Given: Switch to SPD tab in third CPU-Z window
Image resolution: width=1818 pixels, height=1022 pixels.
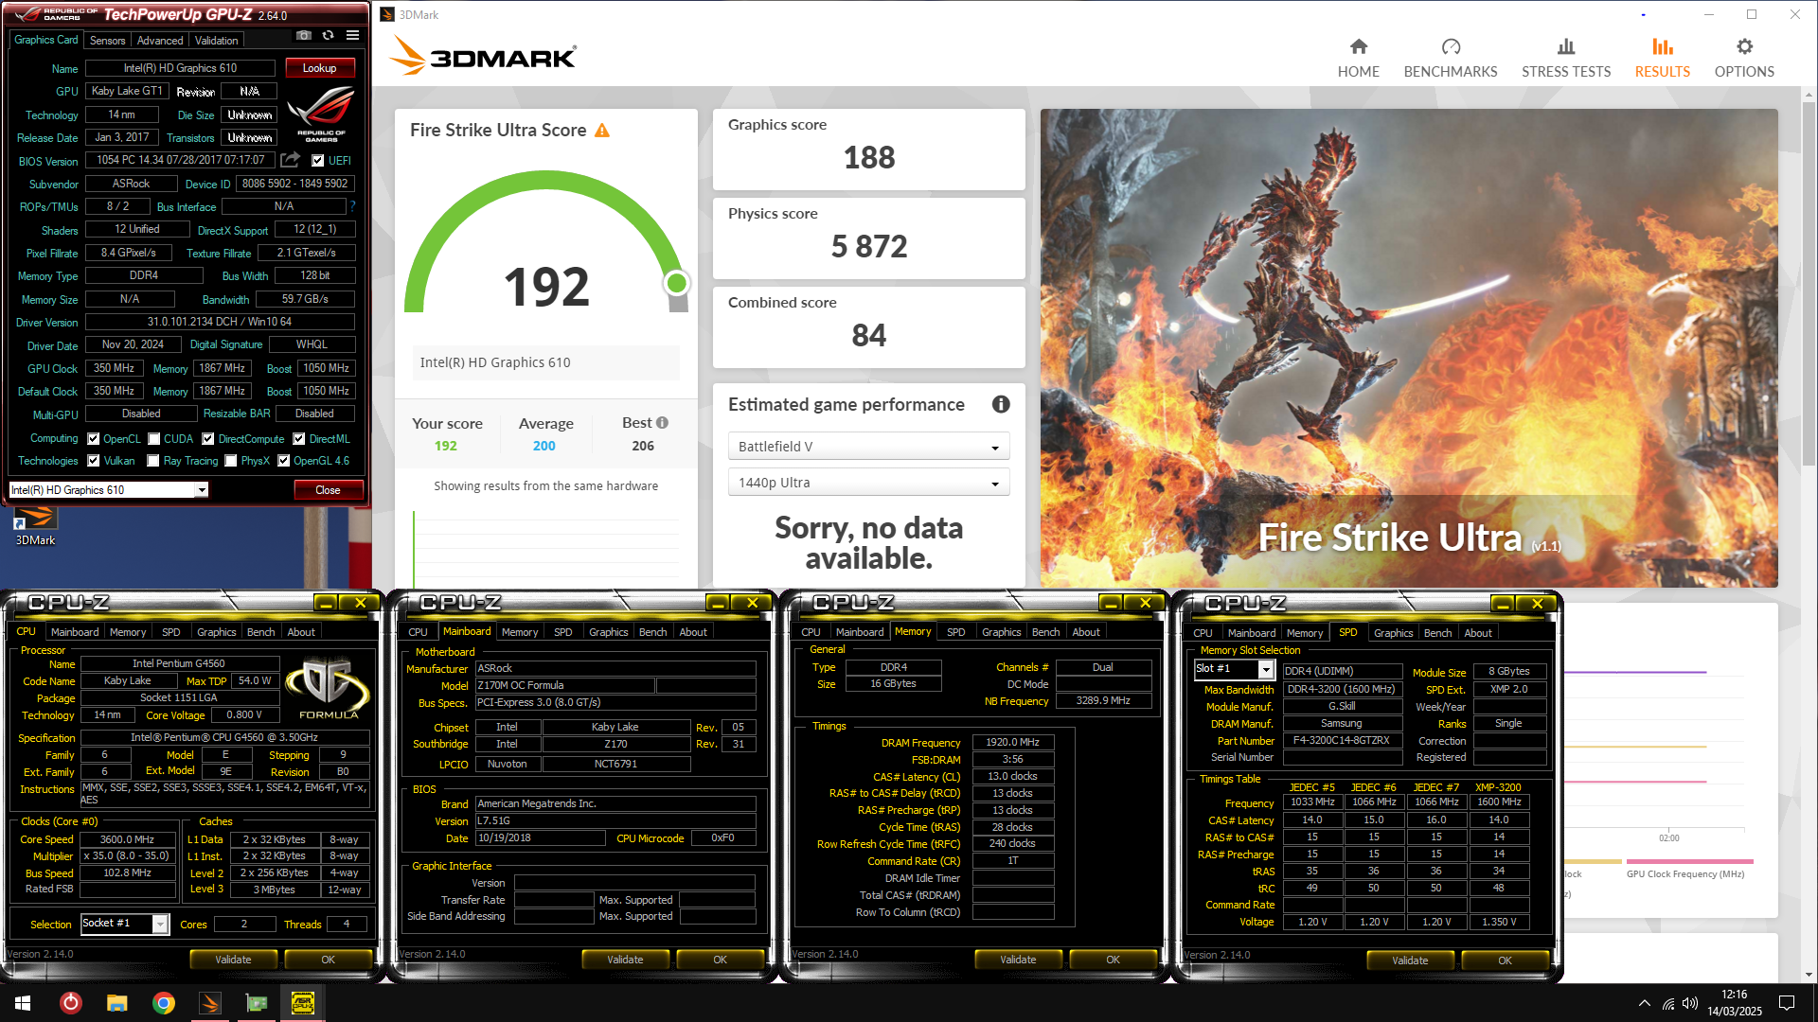Looking at the screenshot, I should (955, 632).
